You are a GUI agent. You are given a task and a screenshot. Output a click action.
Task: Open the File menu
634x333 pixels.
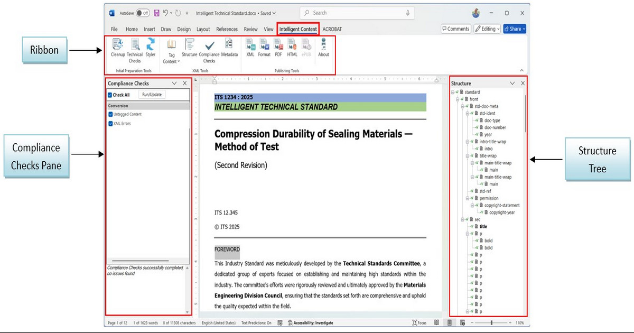point(114,29)
